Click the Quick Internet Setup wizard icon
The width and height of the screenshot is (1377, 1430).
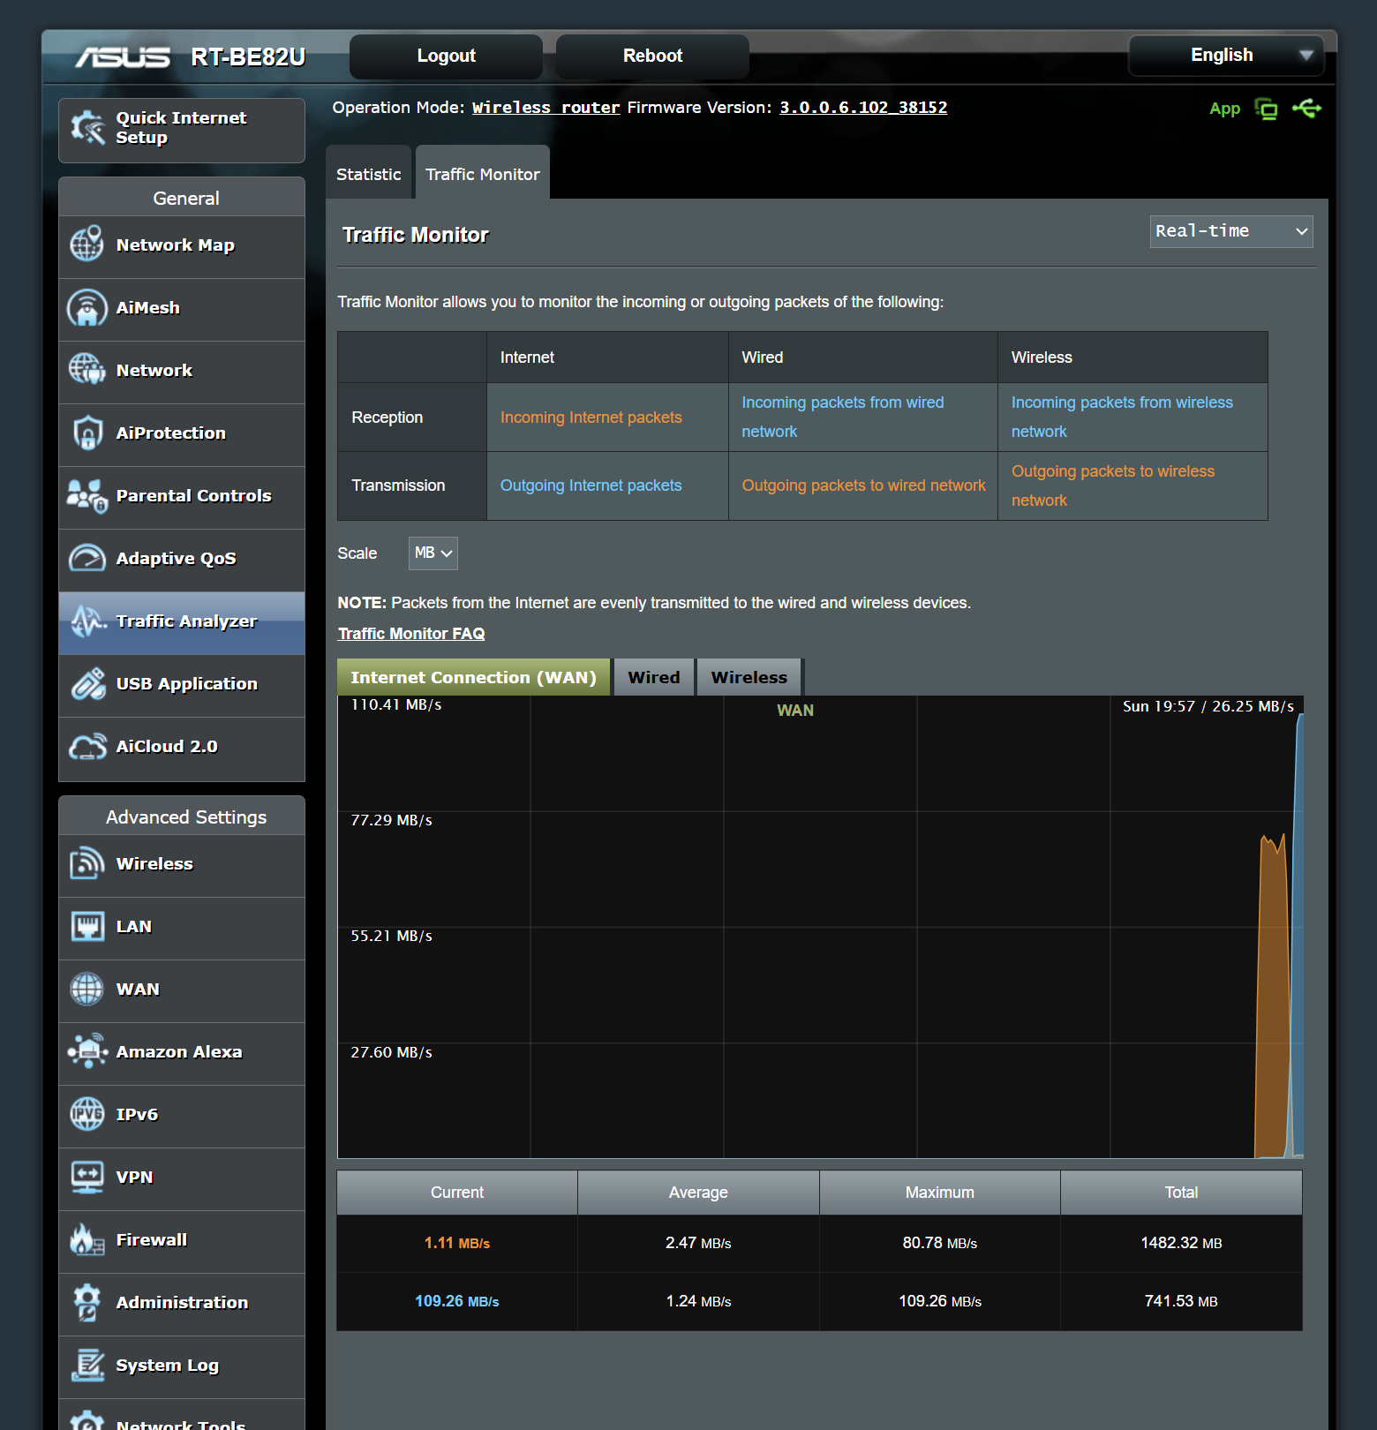(87, 128)
